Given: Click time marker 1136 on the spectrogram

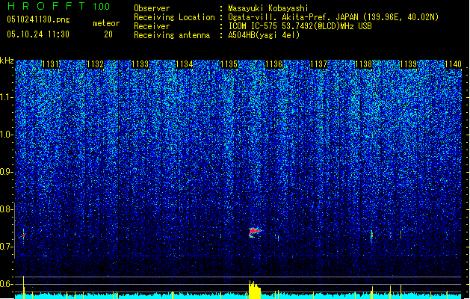Looking at the screenshot, I should [273, 64].
